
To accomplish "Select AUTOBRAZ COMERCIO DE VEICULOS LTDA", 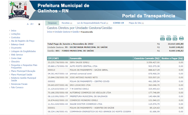I will (x=115, y=93).
